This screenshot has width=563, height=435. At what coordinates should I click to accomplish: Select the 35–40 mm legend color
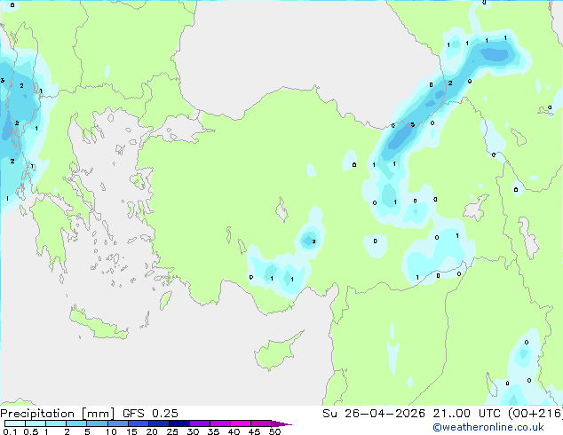pyautogui.click(x=220, y=423)
